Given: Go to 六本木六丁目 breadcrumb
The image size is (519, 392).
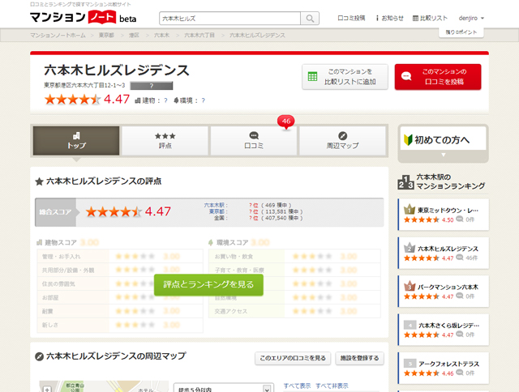Looking at the screenshot, I should 199,35.
